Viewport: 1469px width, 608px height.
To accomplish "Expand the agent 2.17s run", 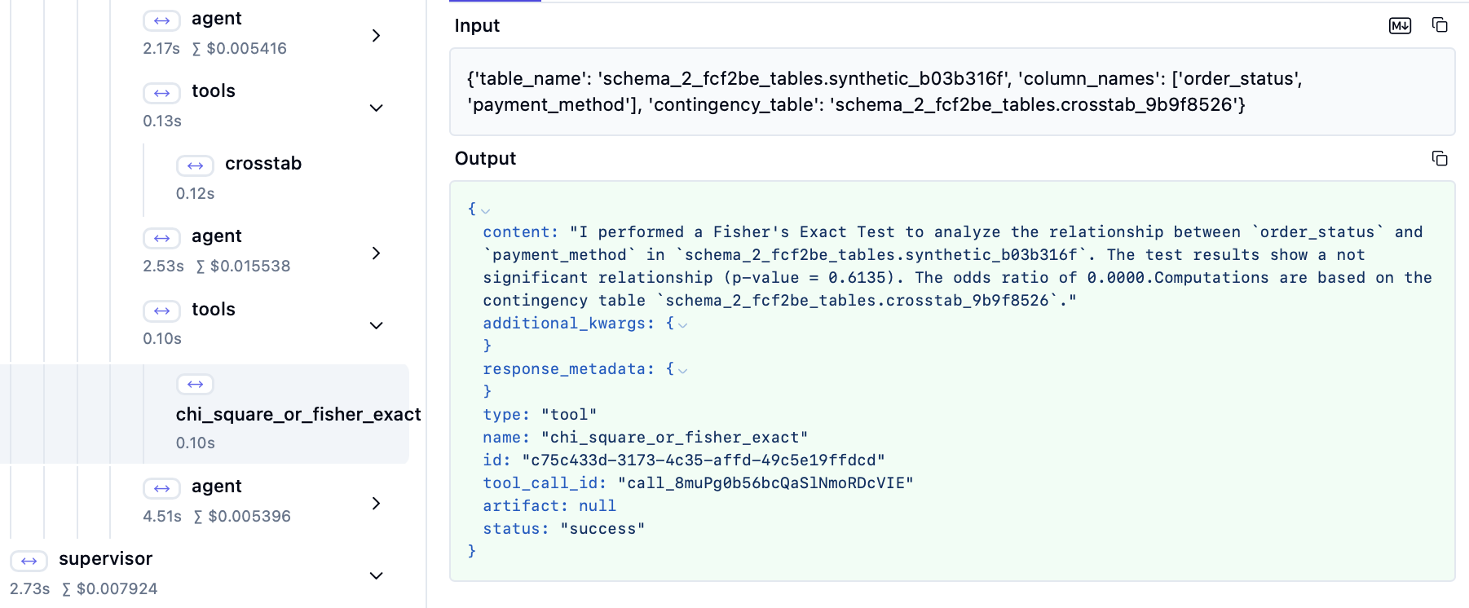I will pos(376,35).
